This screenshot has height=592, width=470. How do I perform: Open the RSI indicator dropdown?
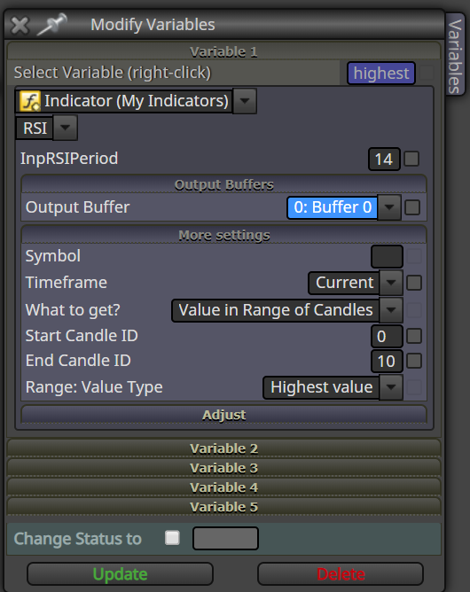coord(65,128)
